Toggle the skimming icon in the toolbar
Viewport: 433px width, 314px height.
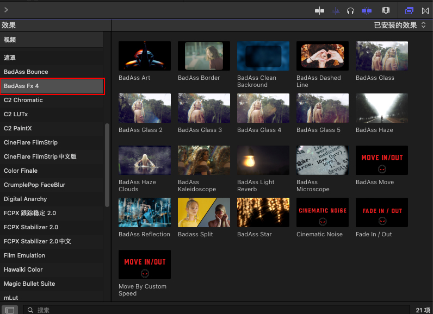point(319,11)
